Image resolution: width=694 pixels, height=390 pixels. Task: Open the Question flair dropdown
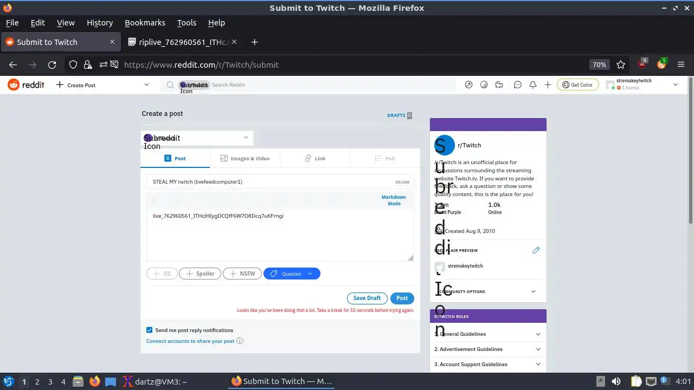click(292, 274)
